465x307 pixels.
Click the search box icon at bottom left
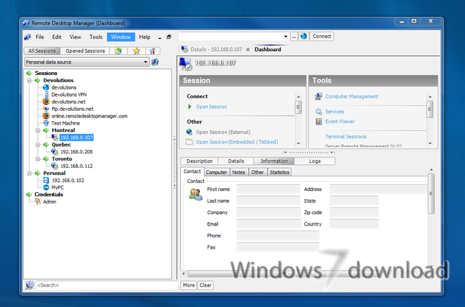[30, 285]
